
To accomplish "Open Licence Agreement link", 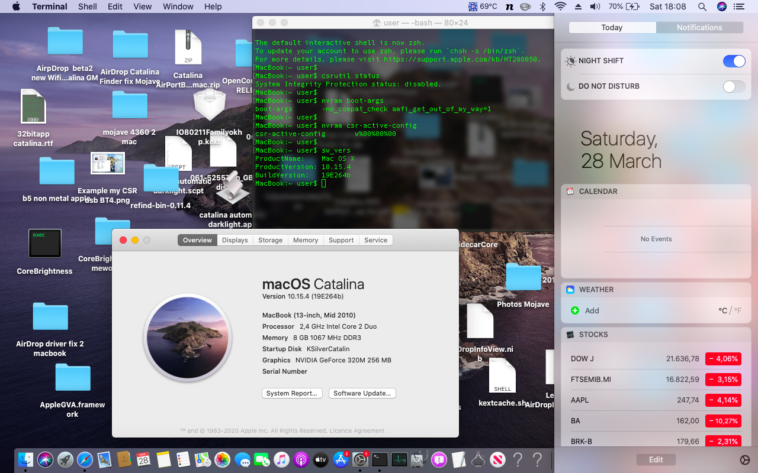I will point(358,430).
